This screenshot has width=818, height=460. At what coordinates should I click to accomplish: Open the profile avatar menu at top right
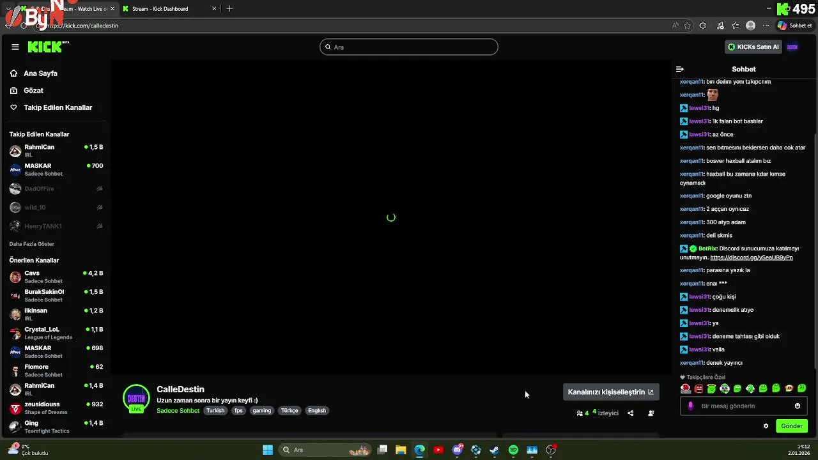(792, 47)
